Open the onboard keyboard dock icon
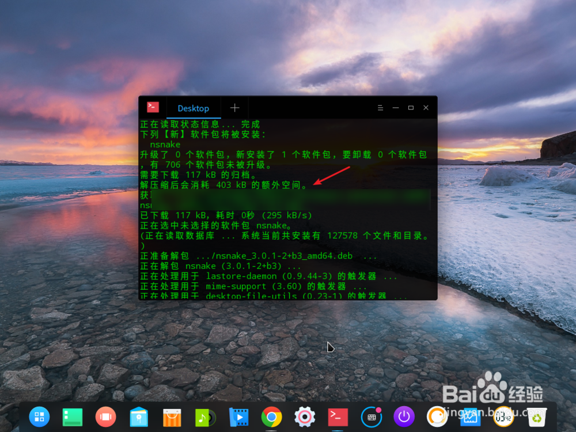 coord(372,417)
